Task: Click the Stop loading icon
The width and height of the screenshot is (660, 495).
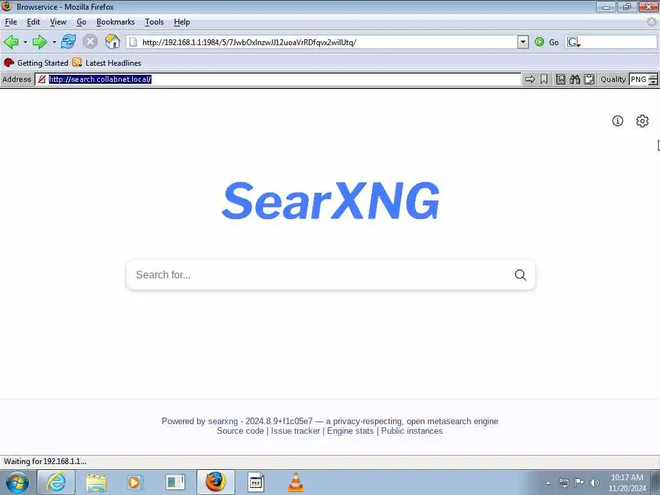Action: [90, 42]
